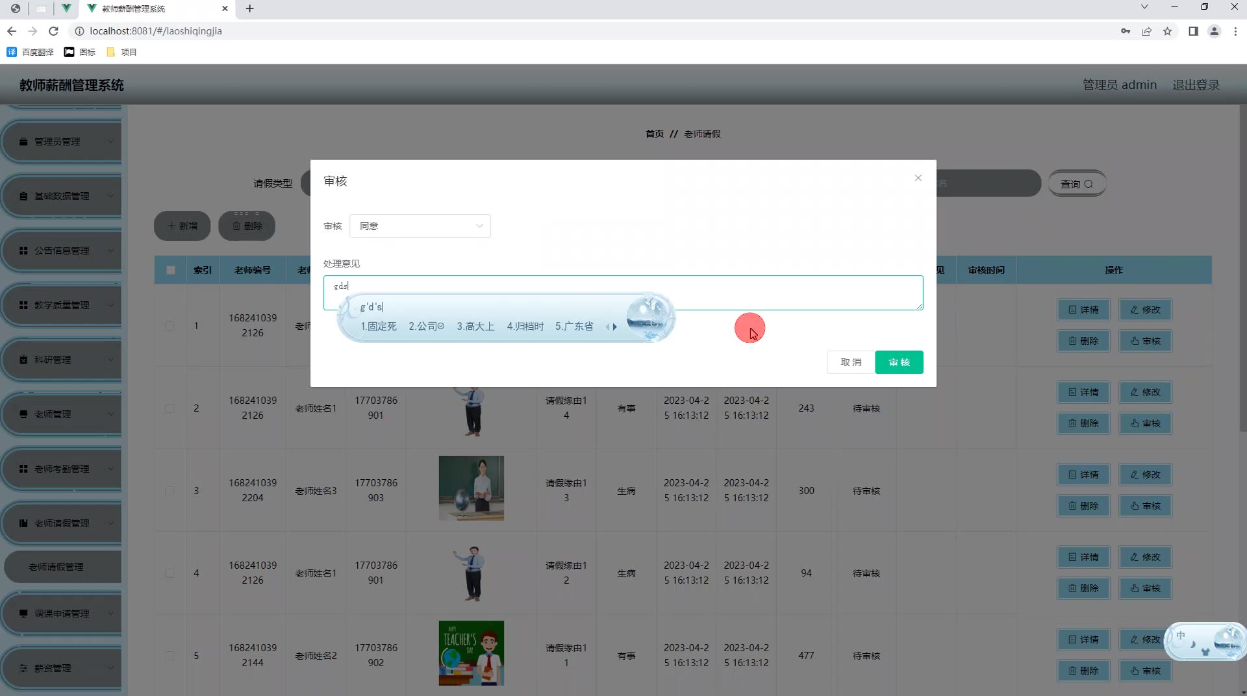Click 删除 for row 4
The width and height of the screenshot is (1247, 696).
pyautogui.click(x=1083, y=588)
